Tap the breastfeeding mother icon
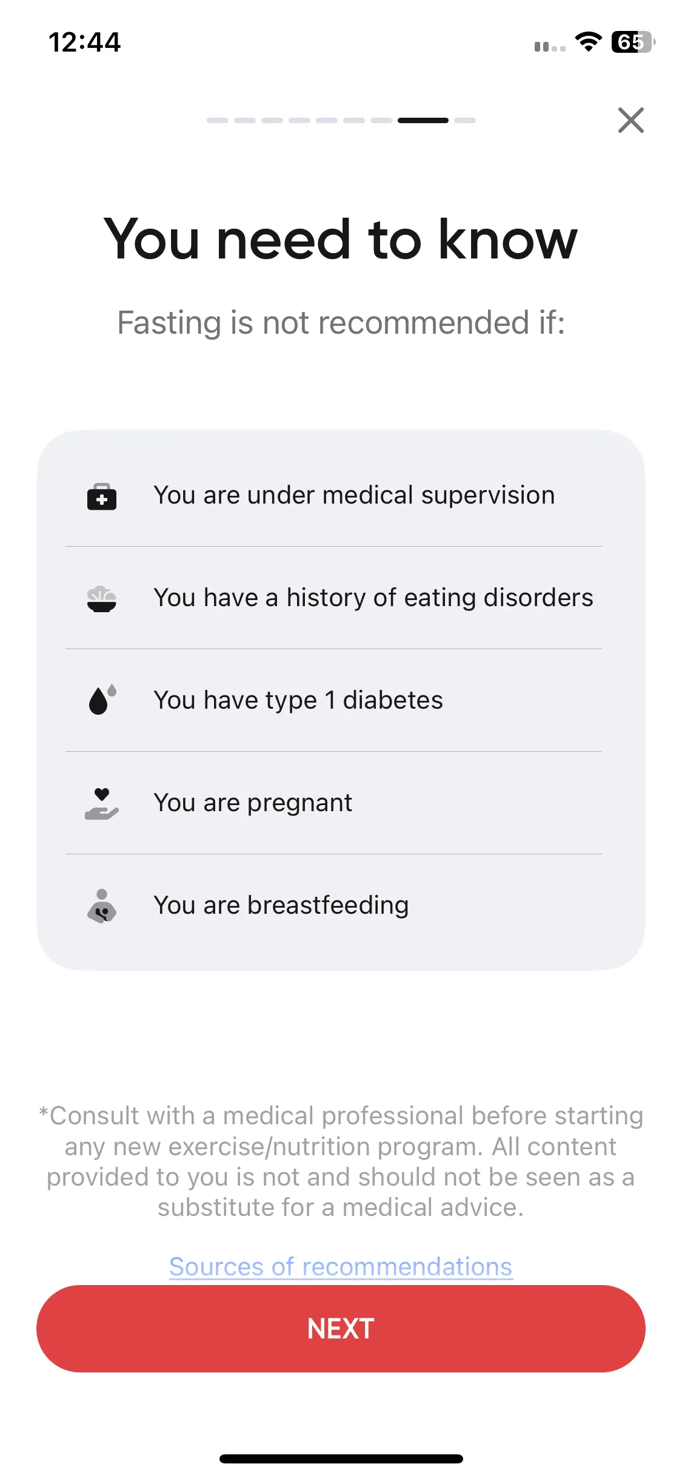The width and height of the screenshot is (682, 1478). [102, 906]
